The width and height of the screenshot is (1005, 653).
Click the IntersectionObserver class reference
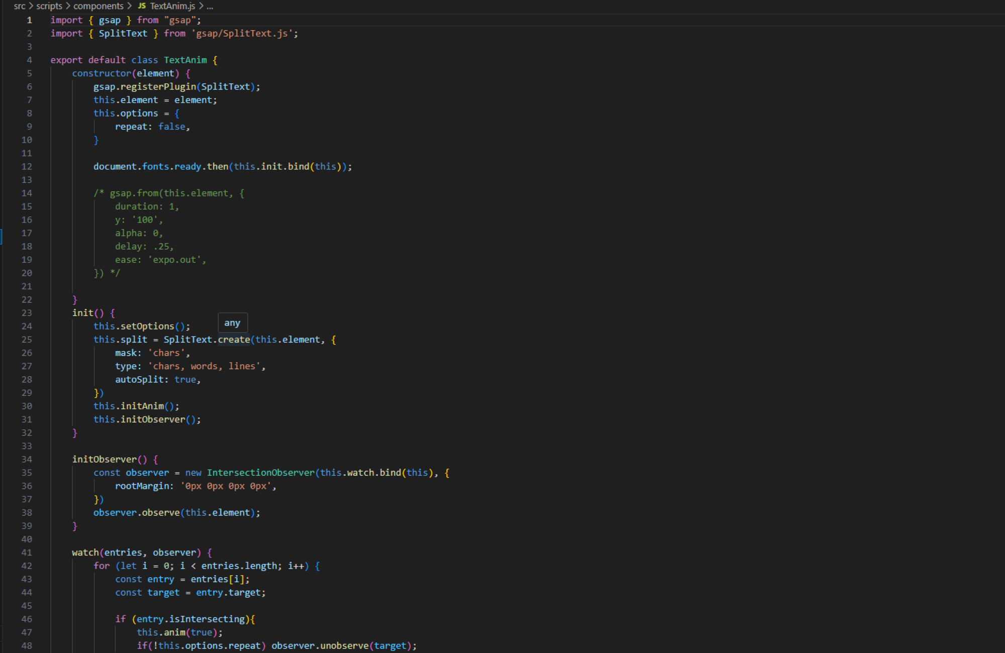pos(260,473)
